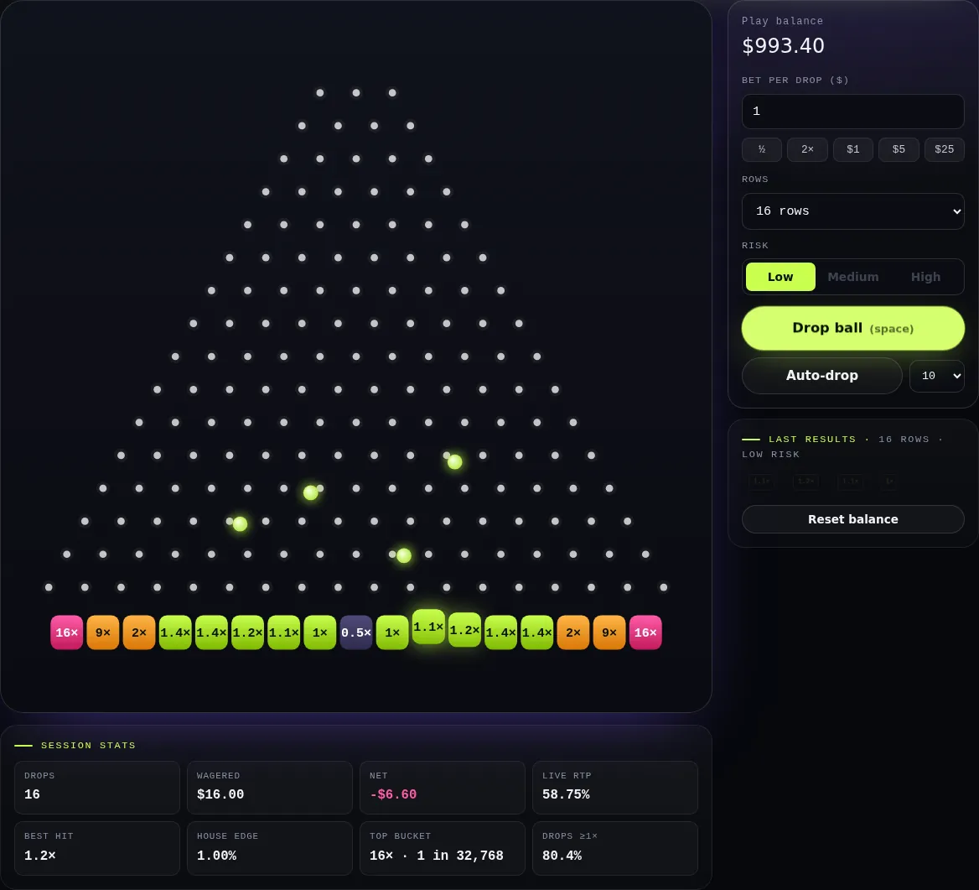The width and height of the screenshot is (979, 890).
Task: Set the bet to $5 preset
Action: tap(899, 149)
